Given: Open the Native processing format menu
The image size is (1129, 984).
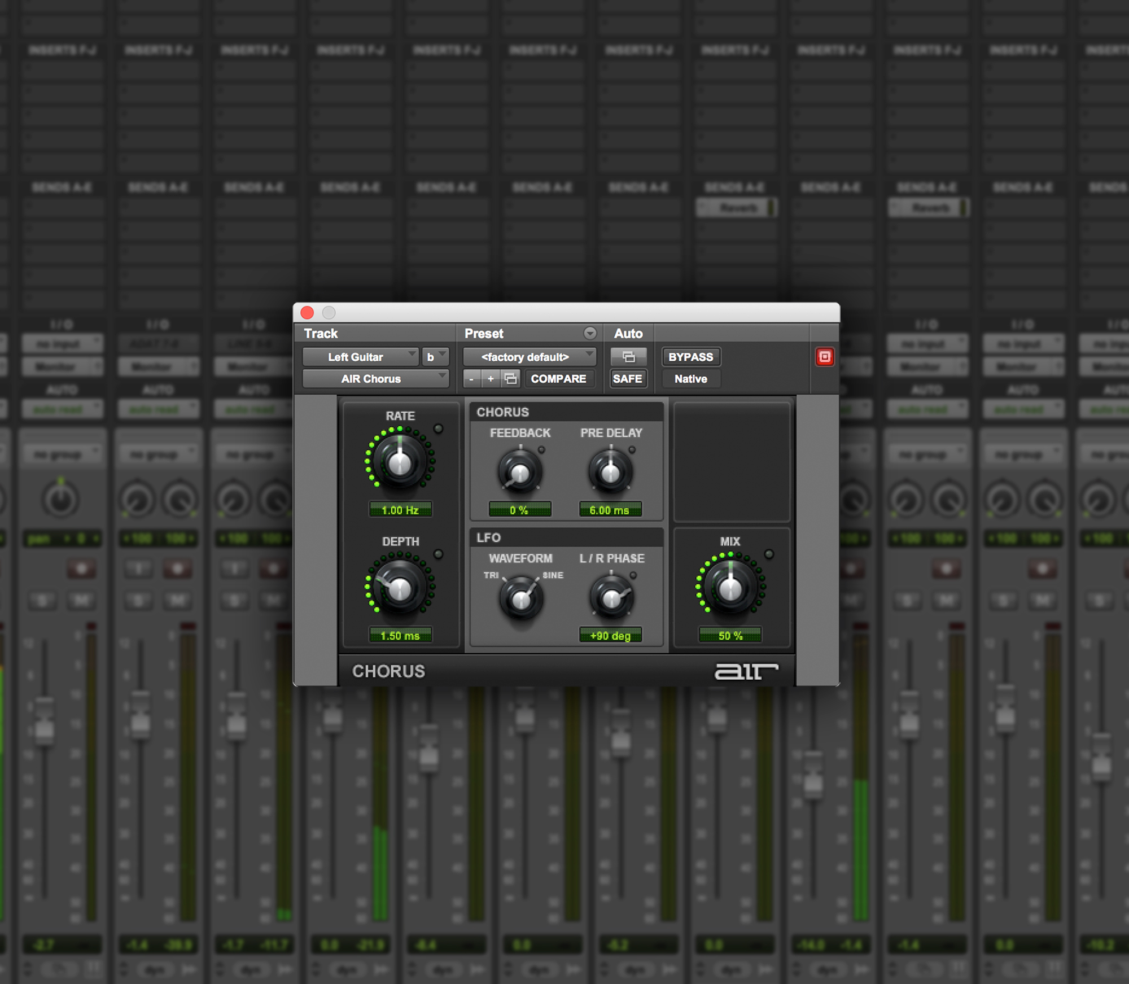Looking at the screenshot, I should 690,379.
